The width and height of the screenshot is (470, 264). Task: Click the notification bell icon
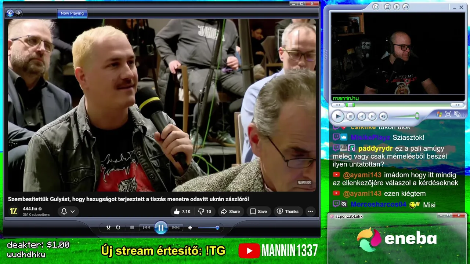click(x=64, y=212)
